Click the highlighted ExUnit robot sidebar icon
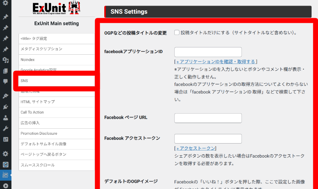The width and height of the screenshot is (318, 189). pos(6,175)
